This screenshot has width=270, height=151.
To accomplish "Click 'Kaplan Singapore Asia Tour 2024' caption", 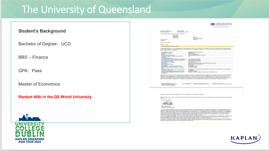I will [x=30, y=140].
